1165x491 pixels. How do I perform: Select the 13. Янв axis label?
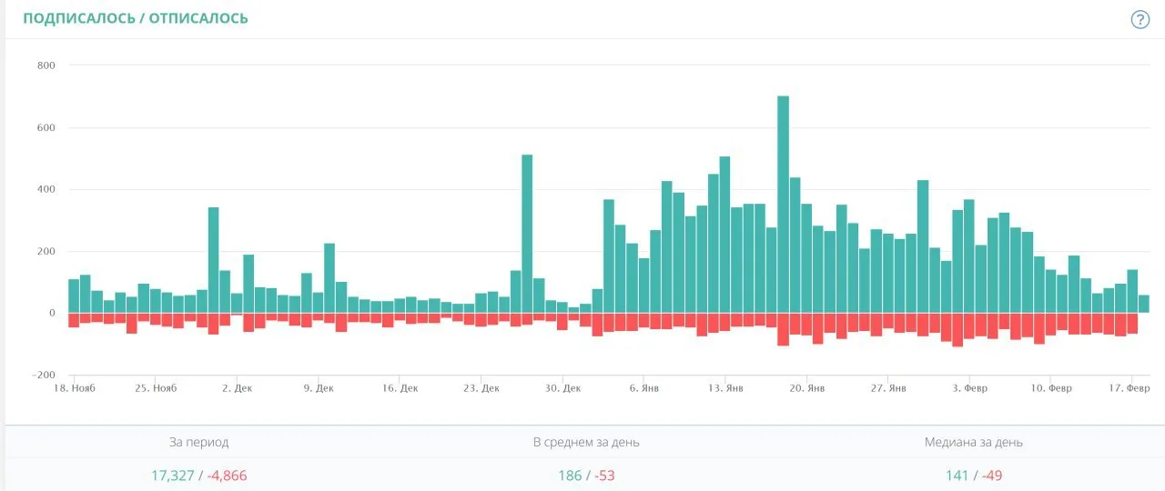(724, 388)
